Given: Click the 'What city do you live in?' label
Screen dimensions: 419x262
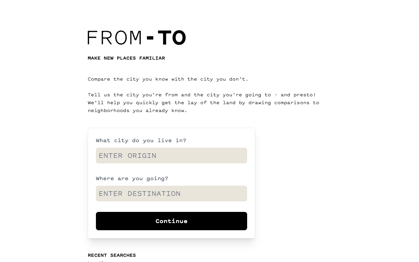Looking at the screenshot, I should coord(141,140).
